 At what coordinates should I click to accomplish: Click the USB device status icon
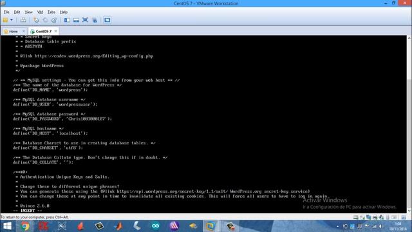point(388,217)
